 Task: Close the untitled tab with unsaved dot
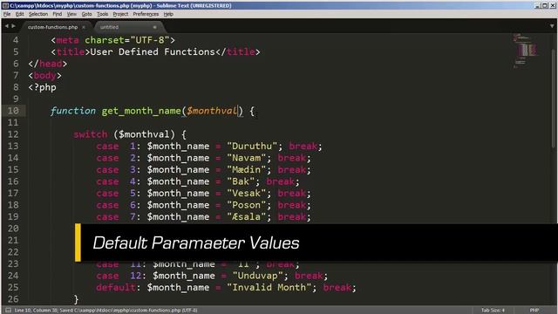(154, 27)
